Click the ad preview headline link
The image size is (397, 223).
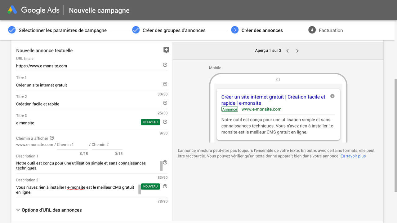click(273, 100)
